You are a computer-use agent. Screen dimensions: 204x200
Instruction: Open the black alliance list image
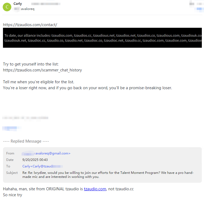[102, 38]
